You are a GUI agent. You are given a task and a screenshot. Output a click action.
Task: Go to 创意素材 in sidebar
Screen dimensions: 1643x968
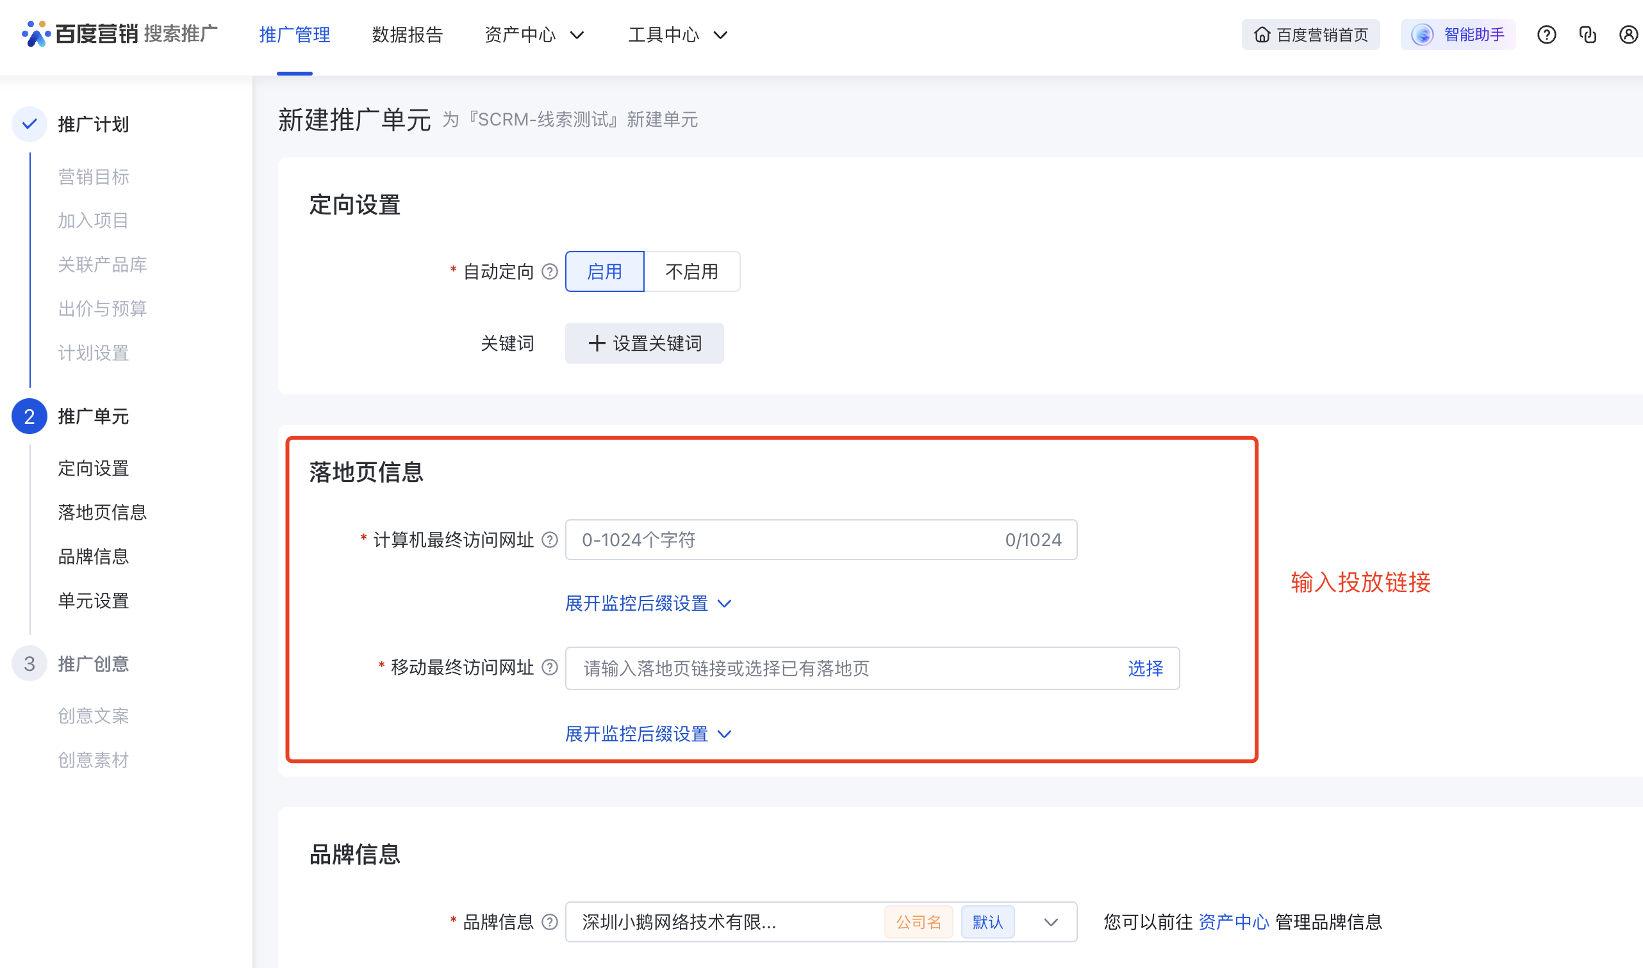click(94, 760)
